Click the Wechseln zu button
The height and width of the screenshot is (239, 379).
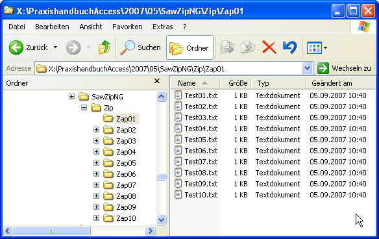344,68
